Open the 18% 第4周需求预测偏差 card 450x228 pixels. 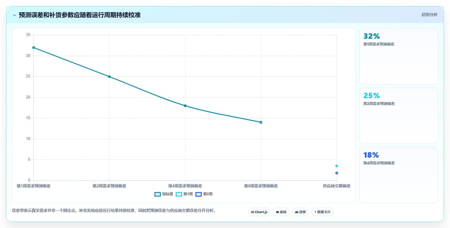point(398,175)
